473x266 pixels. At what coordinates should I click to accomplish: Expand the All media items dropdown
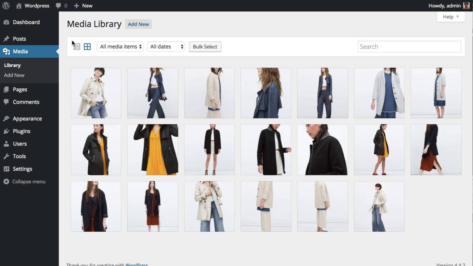[x=120, y=47]
